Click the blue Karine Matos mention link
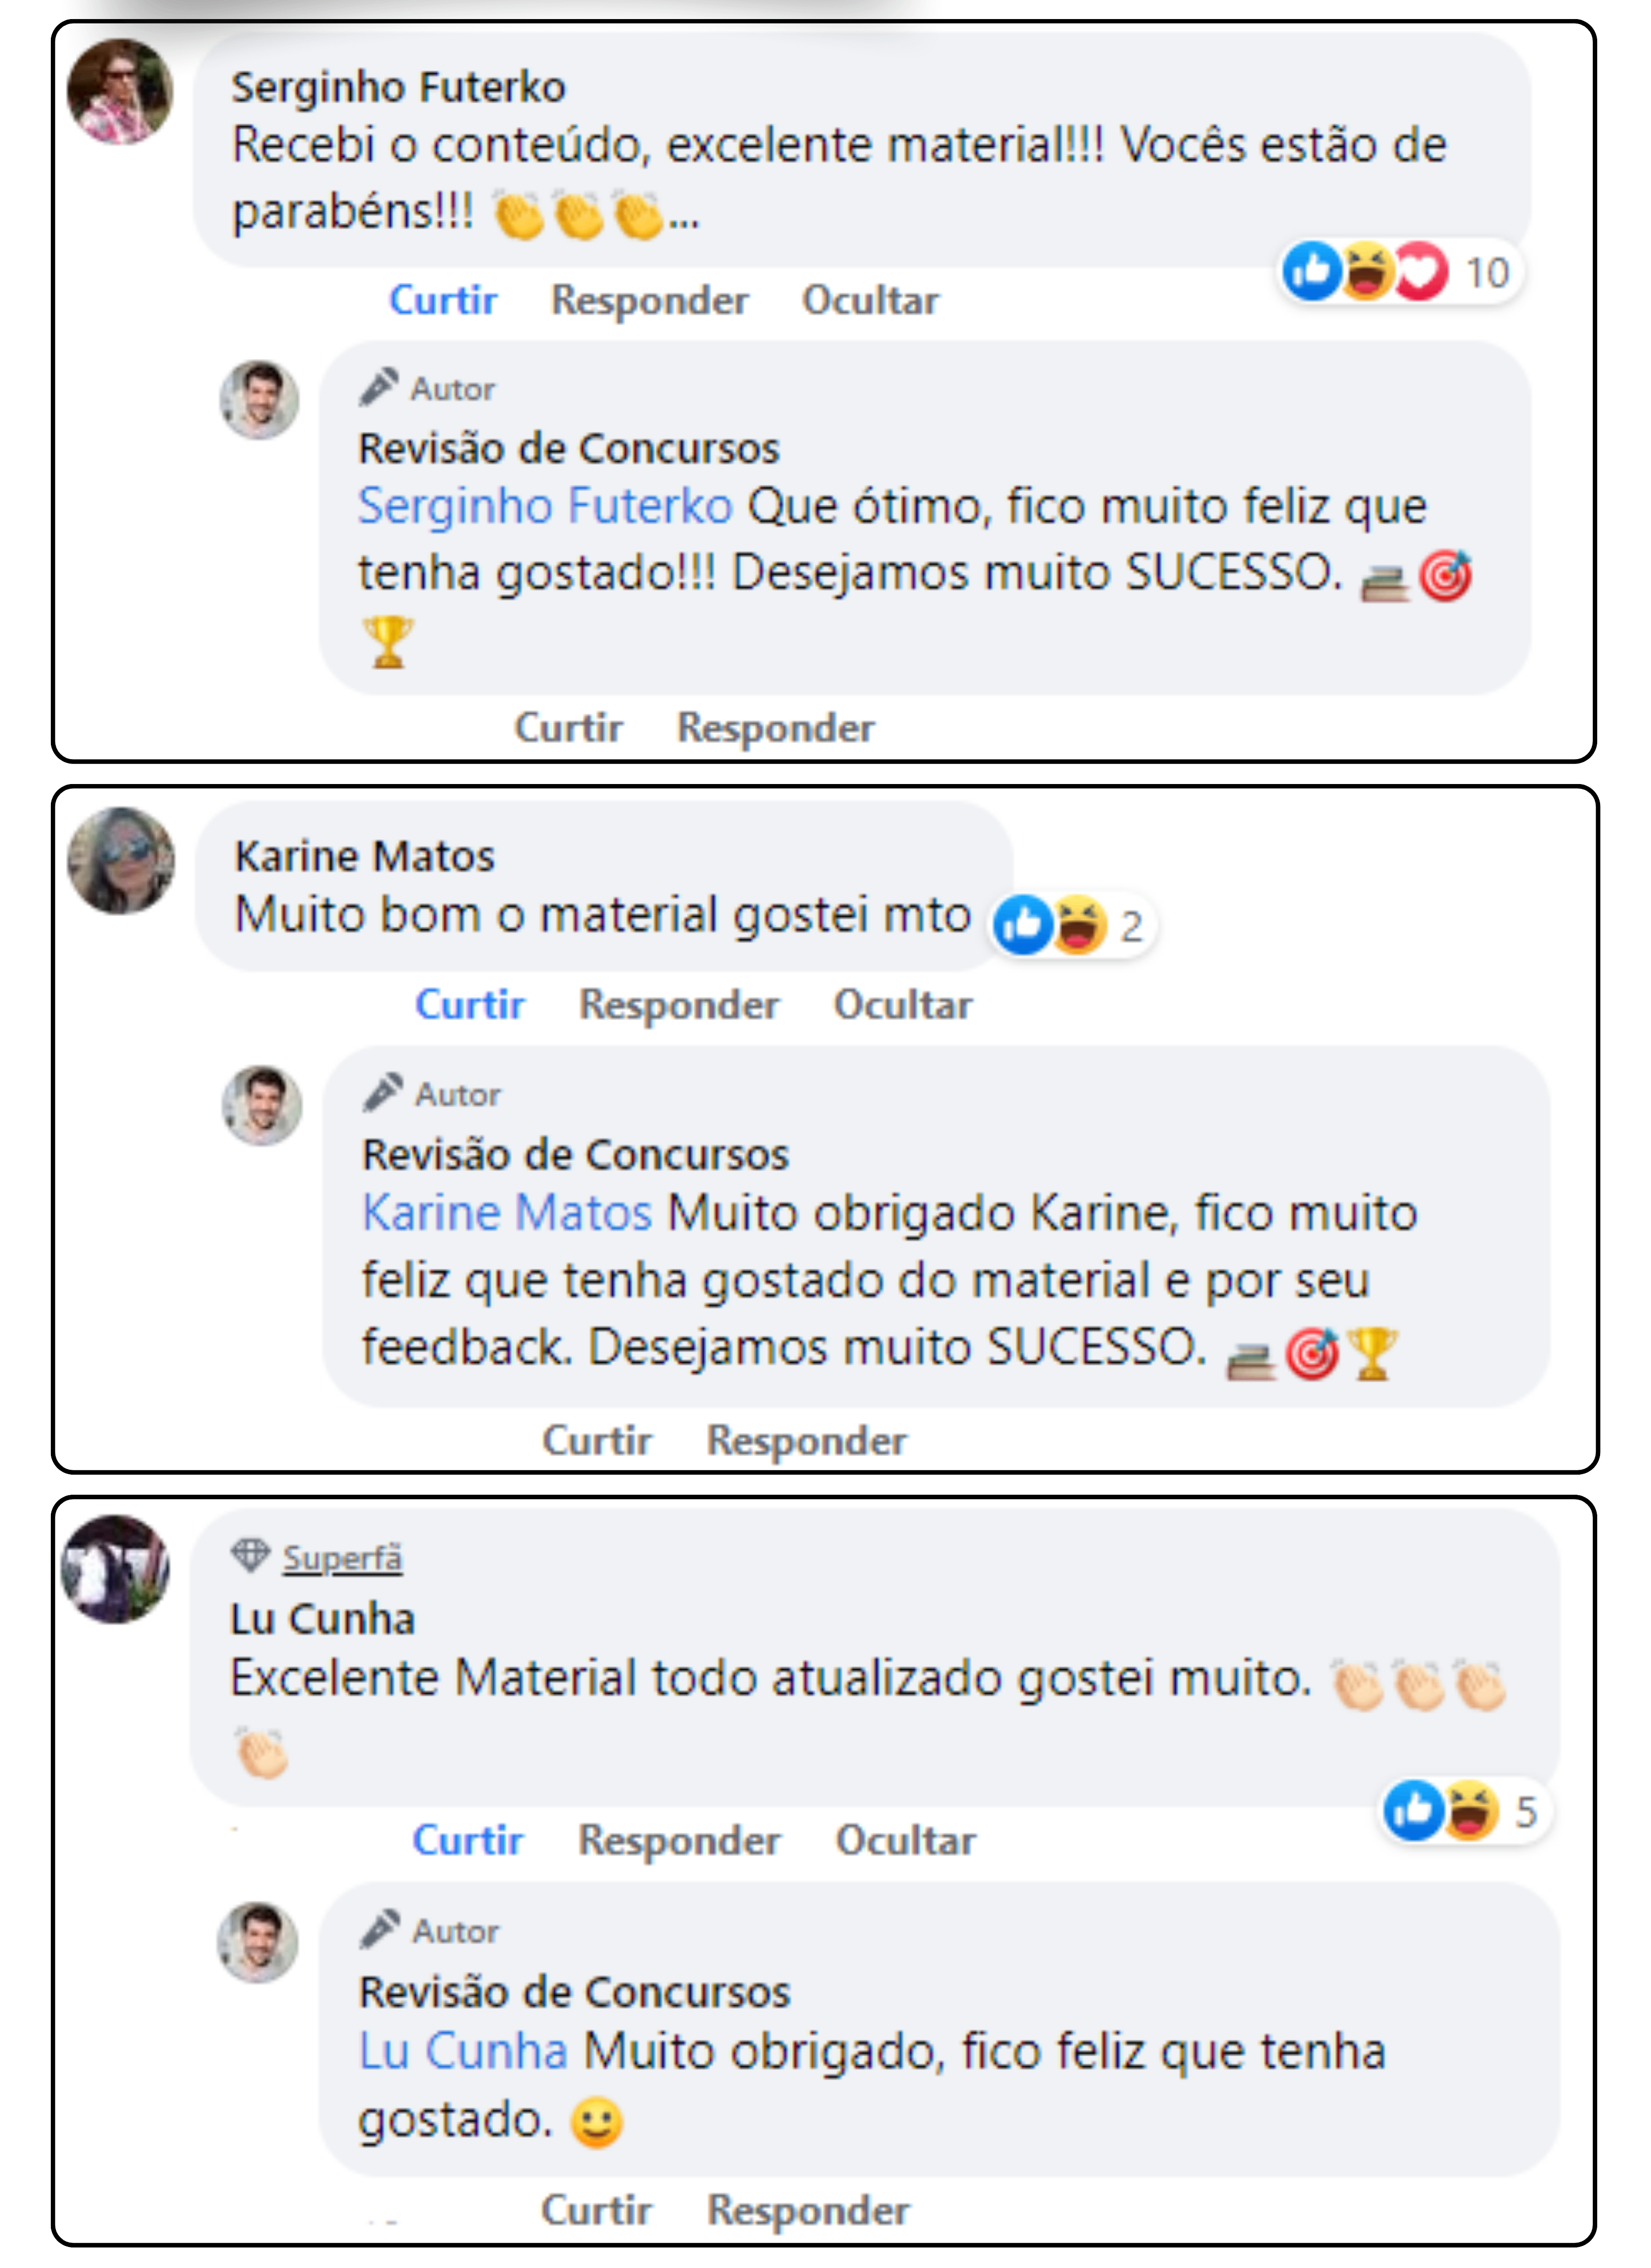Image resolution: width=1651 pixels, height=2268 pixels. [x=507, y=1212]
